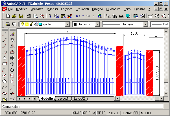
Task: Click the New drawing icon
Action: 8,16
